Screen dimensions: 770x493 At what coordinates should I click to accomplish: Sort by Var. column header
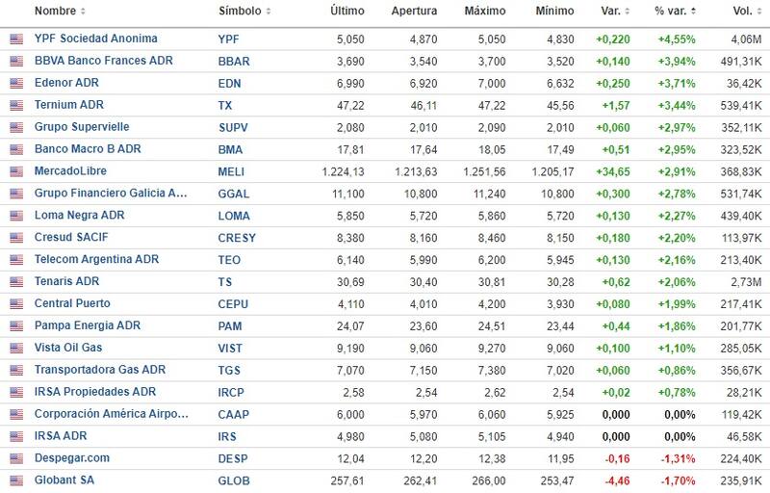pos(612,11)
